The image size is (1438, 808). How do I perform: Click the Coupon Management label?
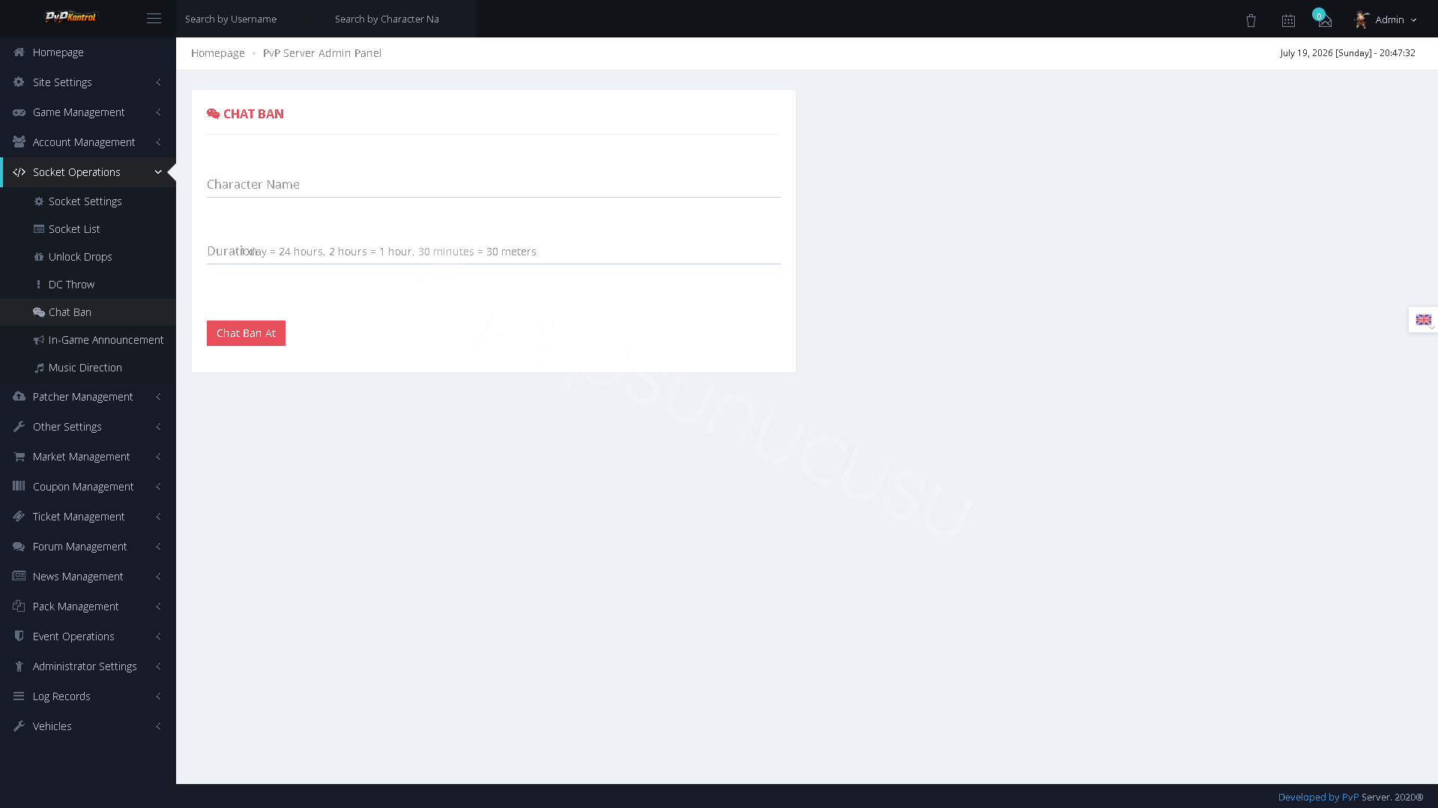[83, 487]
